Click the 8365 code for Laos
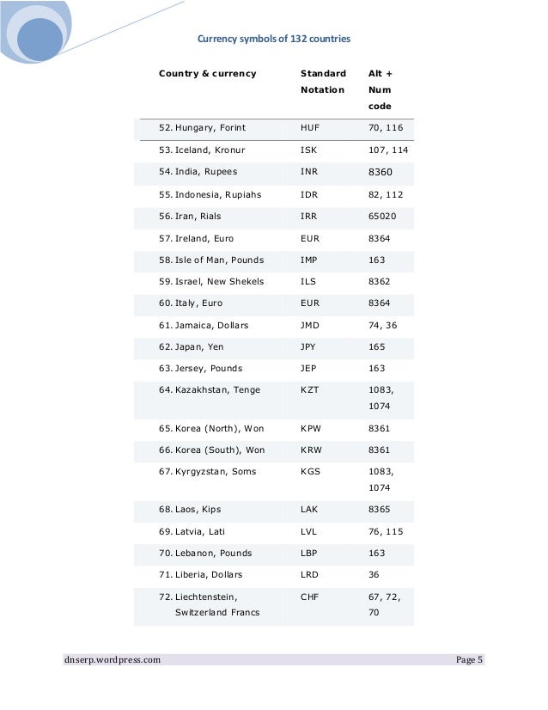Screen dimensions: 548x710 (379, 510)
